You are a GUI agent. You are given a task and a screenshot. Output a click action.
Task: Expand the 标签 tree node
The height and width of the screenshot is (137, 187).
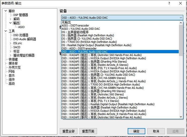10,51
